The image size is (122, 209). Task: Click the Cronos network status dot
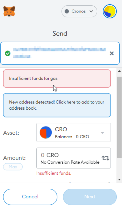pyautogui.click(x=67, y=11)
